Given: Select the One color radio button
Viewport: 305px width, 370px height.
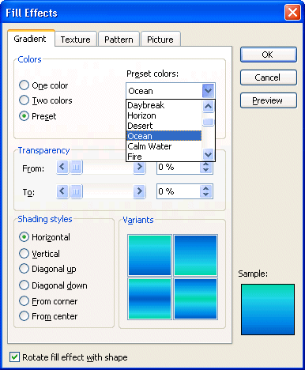Looking at the screenshot, I should click(x=24, y=85).
